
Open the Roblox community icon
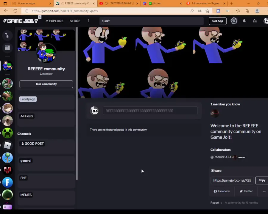tap(7, 145)
